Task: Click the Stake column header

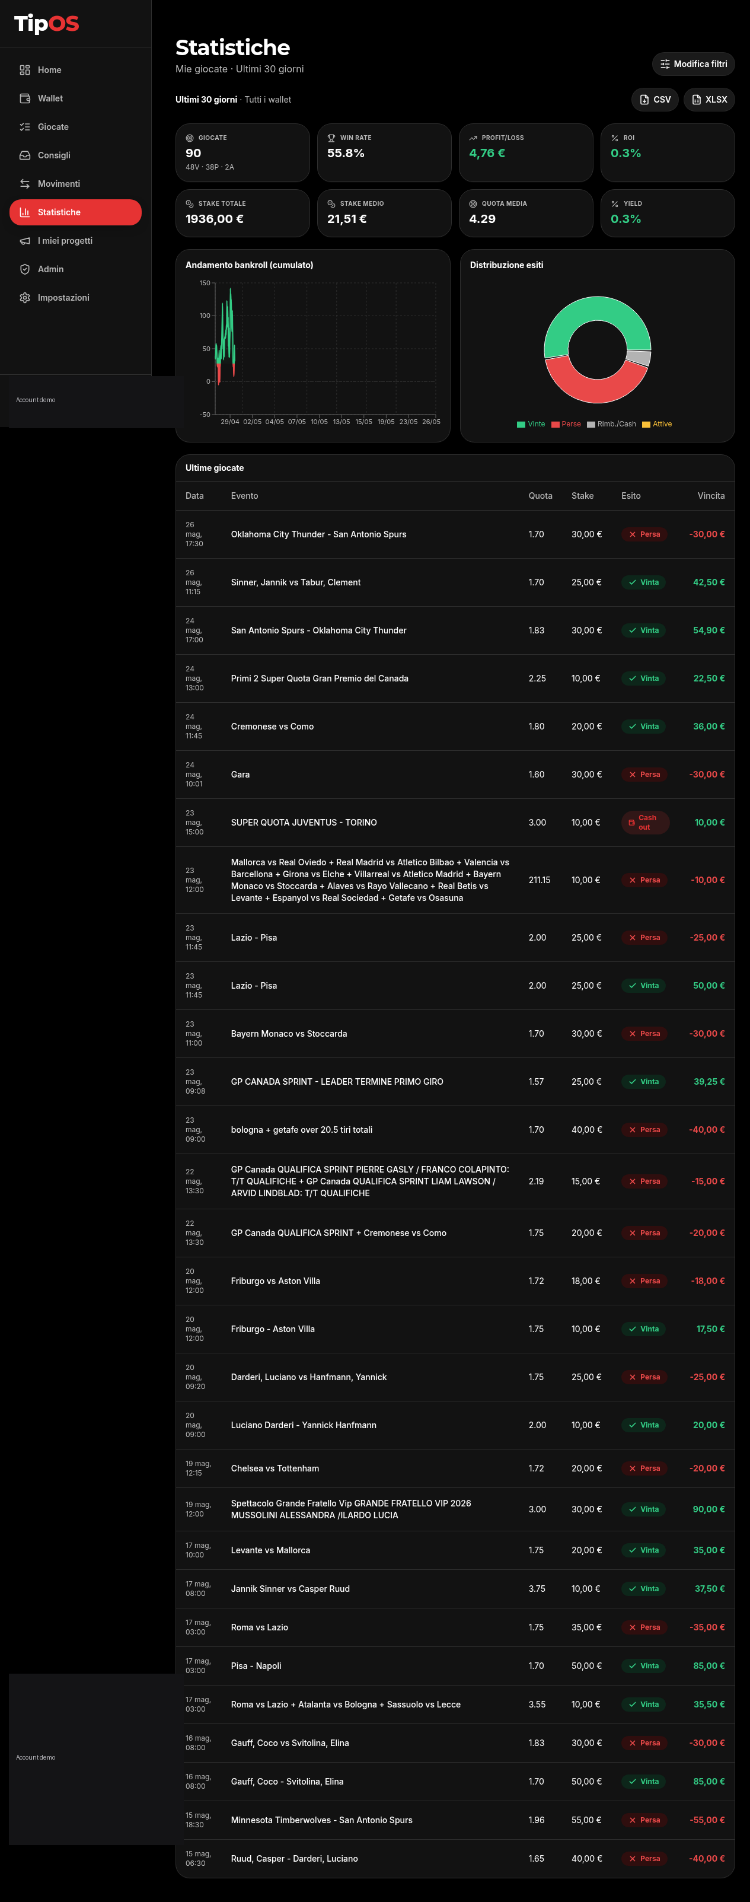Action: (582, 496)
